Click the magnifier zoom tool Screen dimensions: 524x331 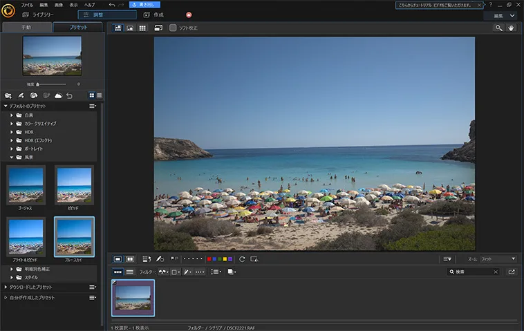pos(498,28)
